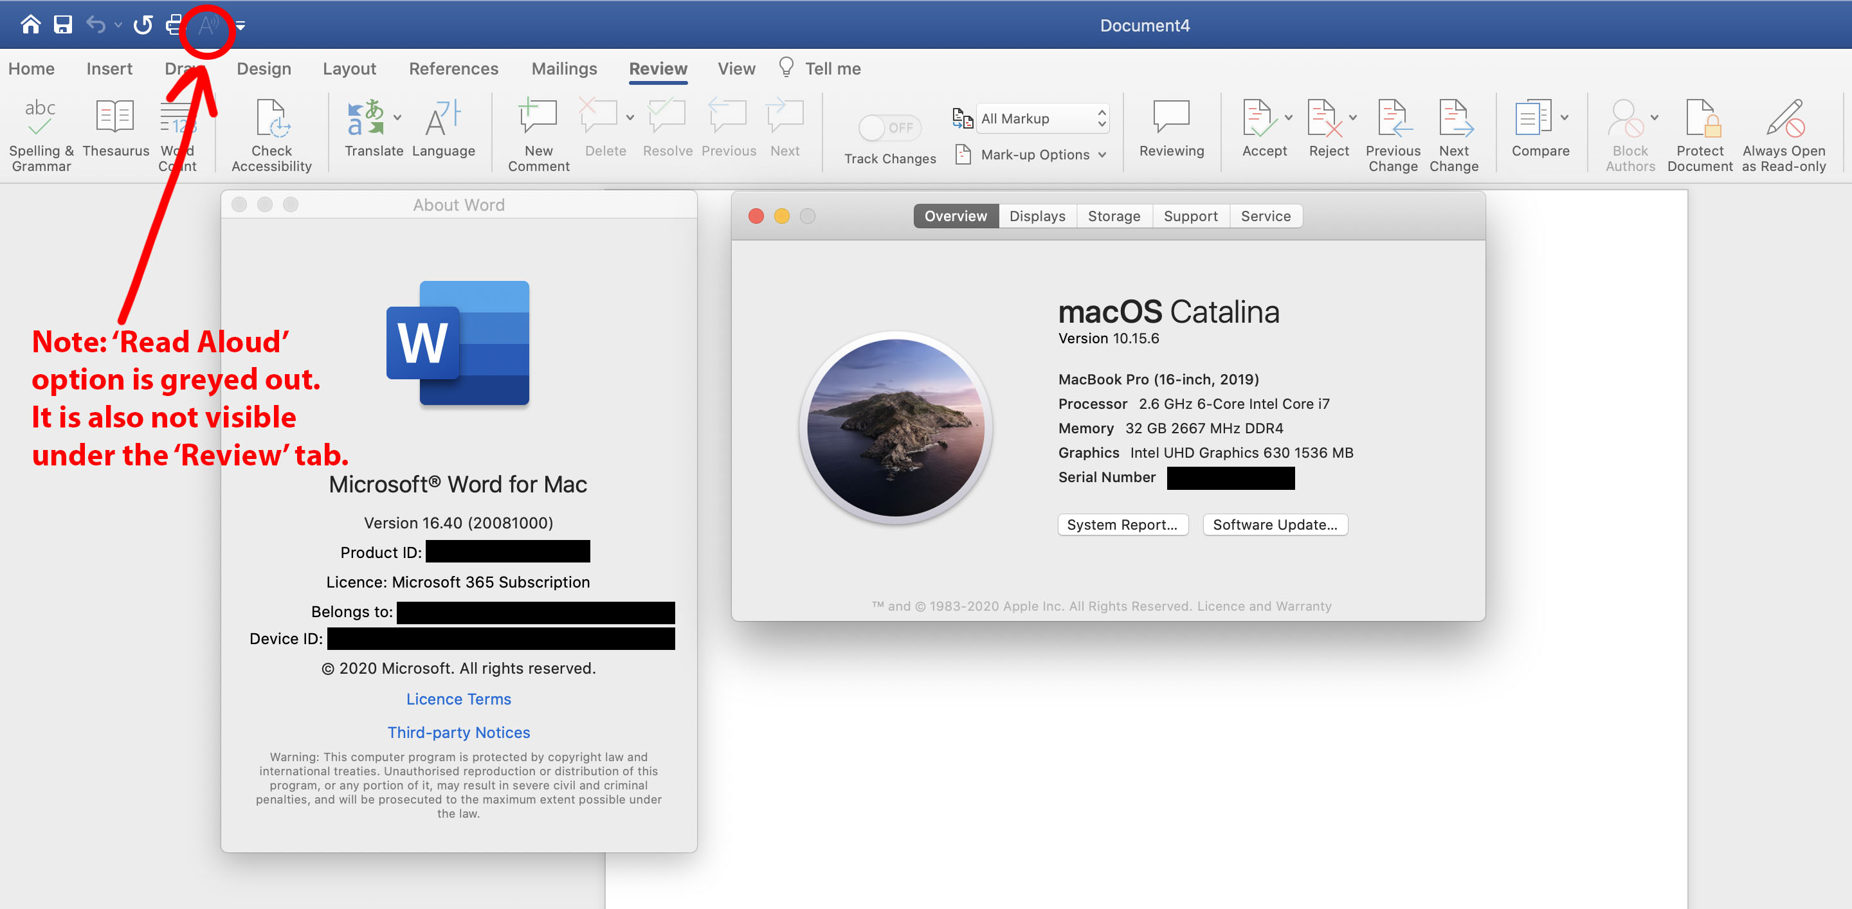Open Third-party Notices link

tap(458, 732)
